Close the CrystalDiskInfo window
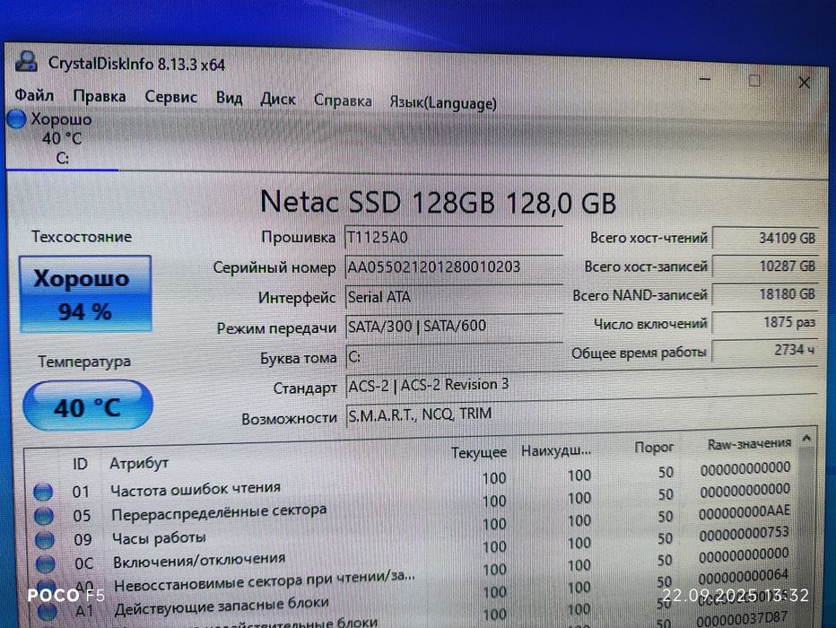The height and width of the screenshot is (628, 836). (x=804, y=83)
